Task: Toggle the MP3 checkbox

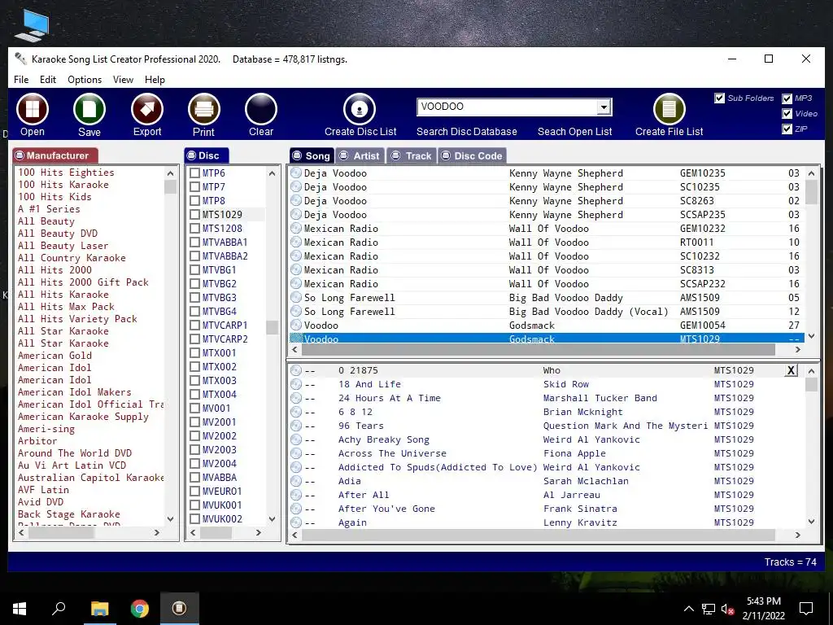Action: pos(787,98)
